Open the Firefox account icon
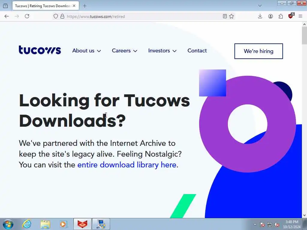The height and width of the screenshot is (230, 307). click(270, 16)
